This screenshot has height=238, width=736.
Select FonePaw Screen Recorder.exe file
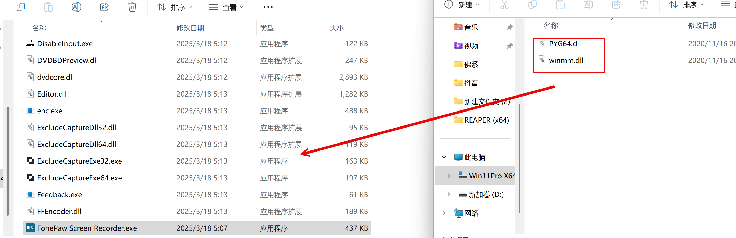coord(87,228)
